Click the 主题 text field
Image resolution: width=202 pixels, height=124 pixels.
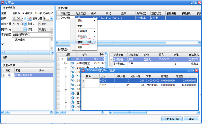click(32, 13)
